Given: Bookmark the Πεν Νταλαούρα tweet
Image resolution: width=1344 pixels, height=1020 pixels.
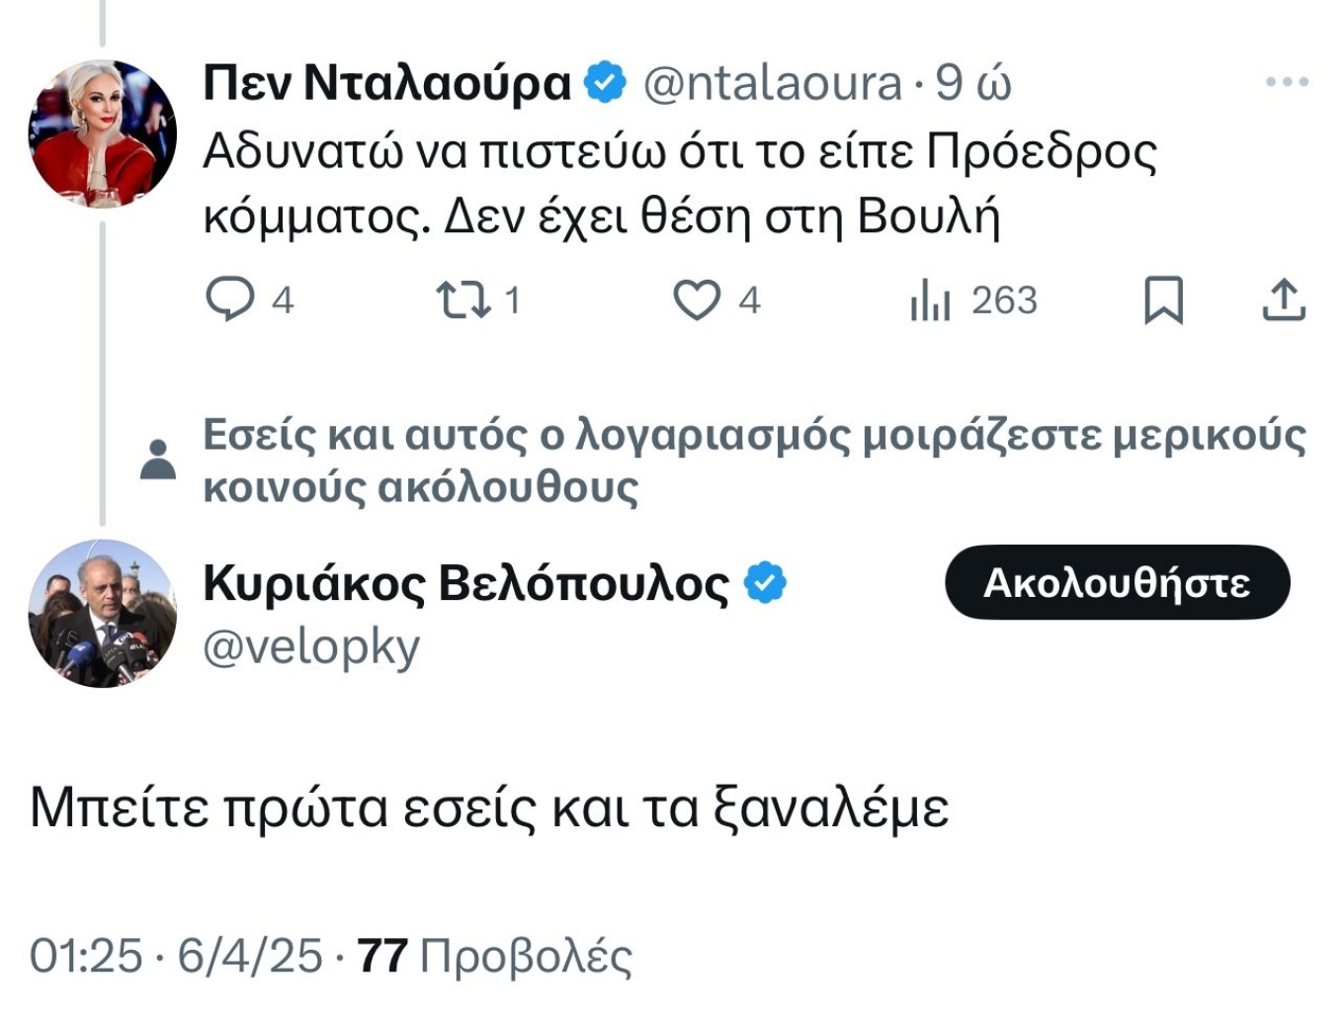Looking at the screenshot, I should click(1163, 299).
